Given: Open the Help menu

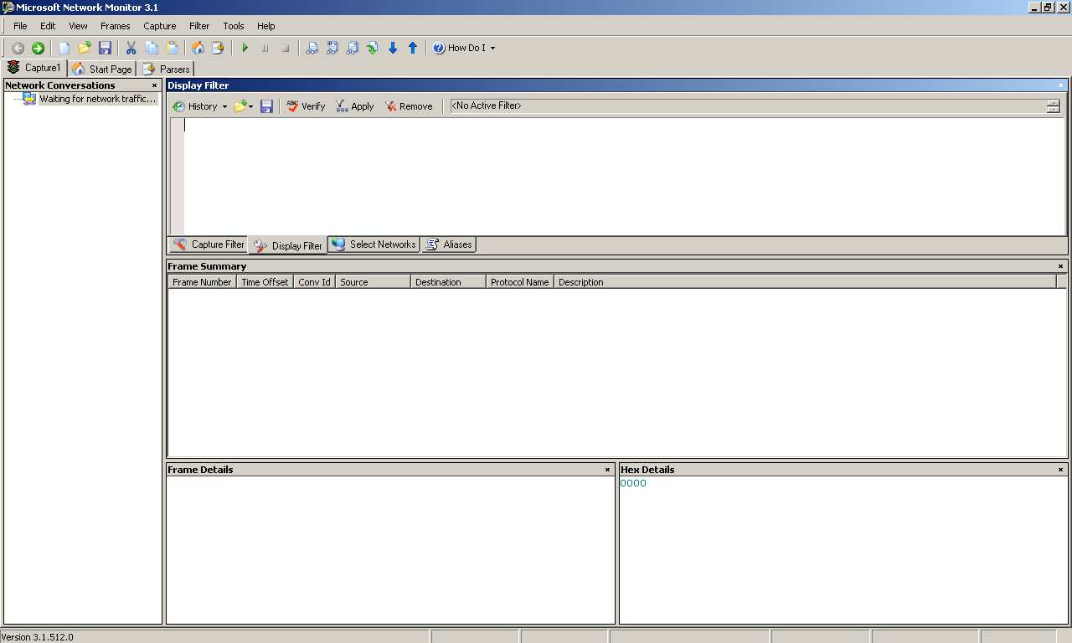Looking at the screenshot, I should [266, 26].
